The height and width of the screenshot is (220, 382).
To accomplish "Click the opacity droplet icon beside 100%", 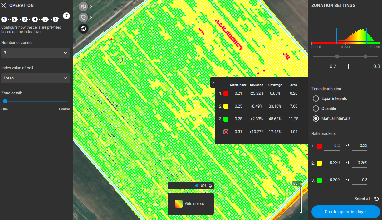I will point(210,185).
